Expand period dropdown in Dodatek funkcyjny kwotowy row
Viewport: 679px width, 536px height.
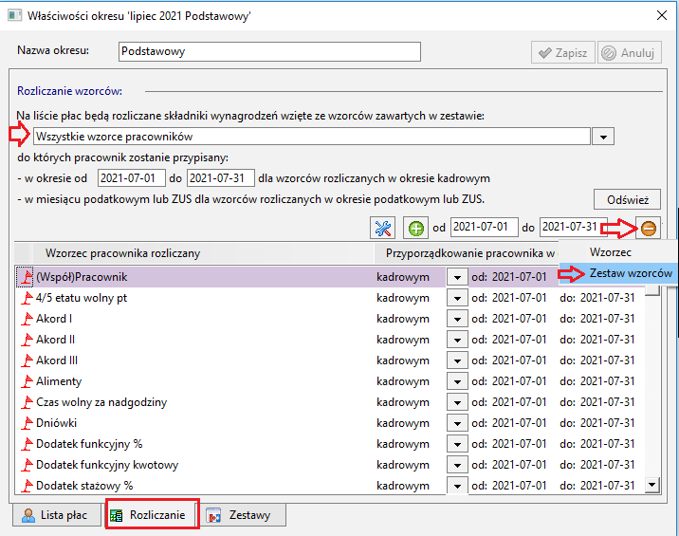457,465
